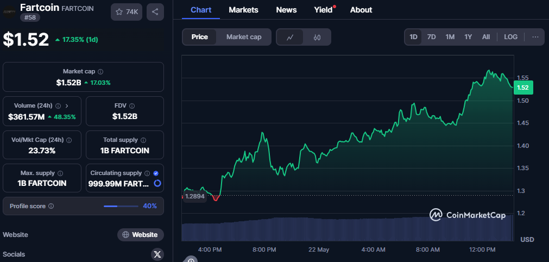Click the volume bars area under the chart

pyautogui.click(x=348, y=228)
